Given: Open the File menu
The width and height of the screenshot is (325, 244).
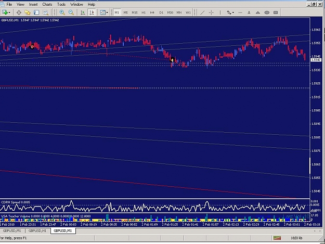Looking at the screenshot, I should pos(9,4).
